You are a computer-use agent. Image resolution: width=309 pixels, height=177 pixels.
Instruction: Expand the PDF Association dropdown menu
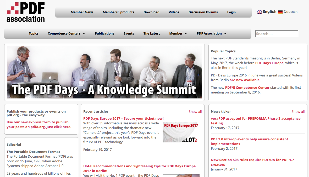[x=211, y=34]
